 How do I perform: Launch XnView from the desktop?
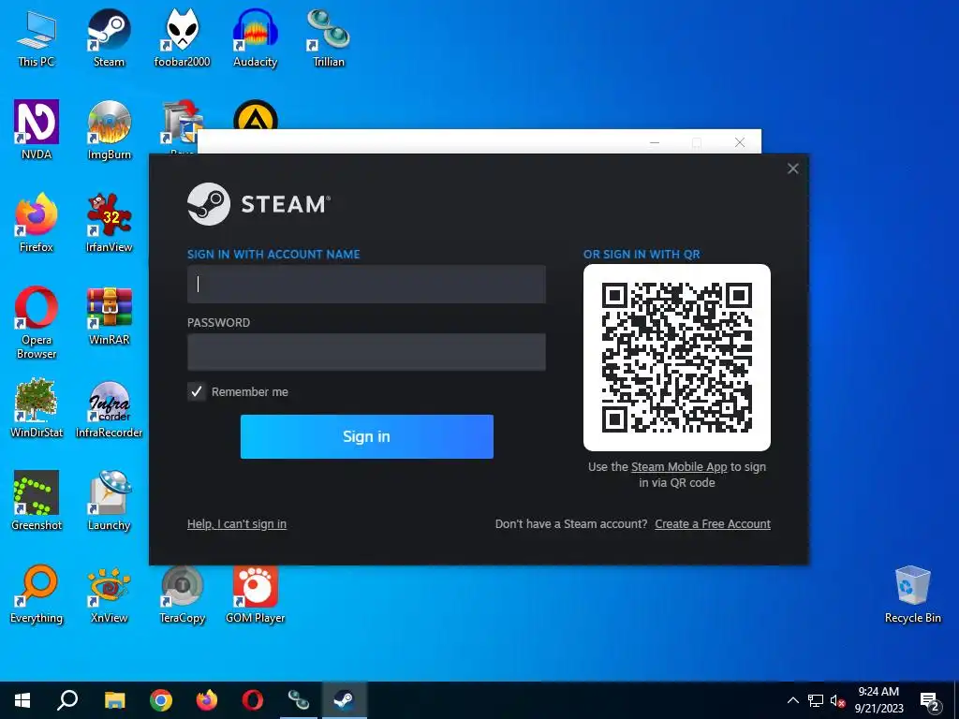[109, 594]
